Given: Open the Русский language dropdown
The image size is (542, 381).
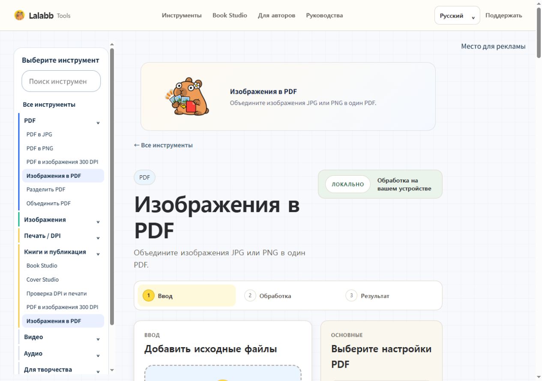Looking at the screenshot, I should point(457,15).
